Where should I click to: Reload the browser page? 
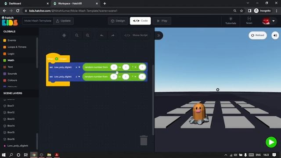tap(18, 11)
